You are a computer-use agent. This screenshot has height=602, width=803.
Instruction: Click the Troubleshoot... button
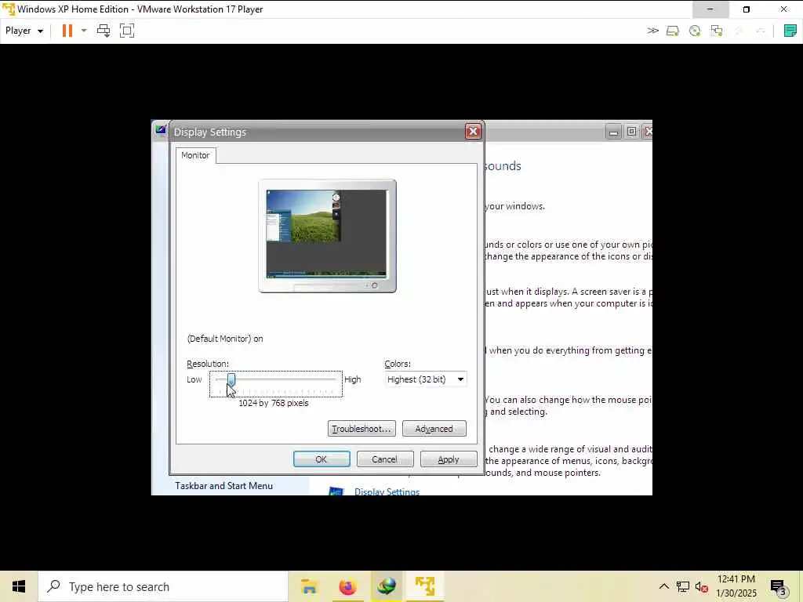(x=362, y=429)
